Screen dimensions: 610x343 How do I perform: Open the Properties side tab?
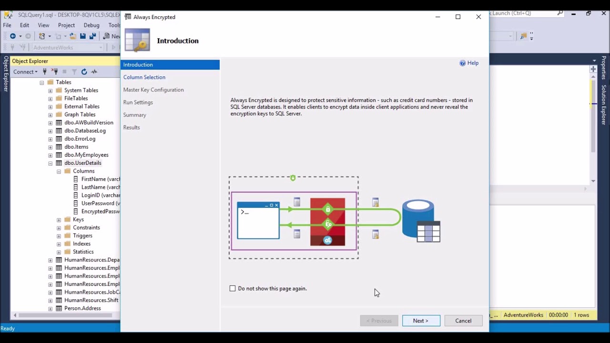pos(603,69)
